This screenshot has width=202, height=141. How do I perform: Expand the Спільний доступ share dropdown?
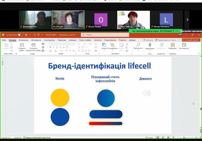pyautogui.click(x=191, y=40)
